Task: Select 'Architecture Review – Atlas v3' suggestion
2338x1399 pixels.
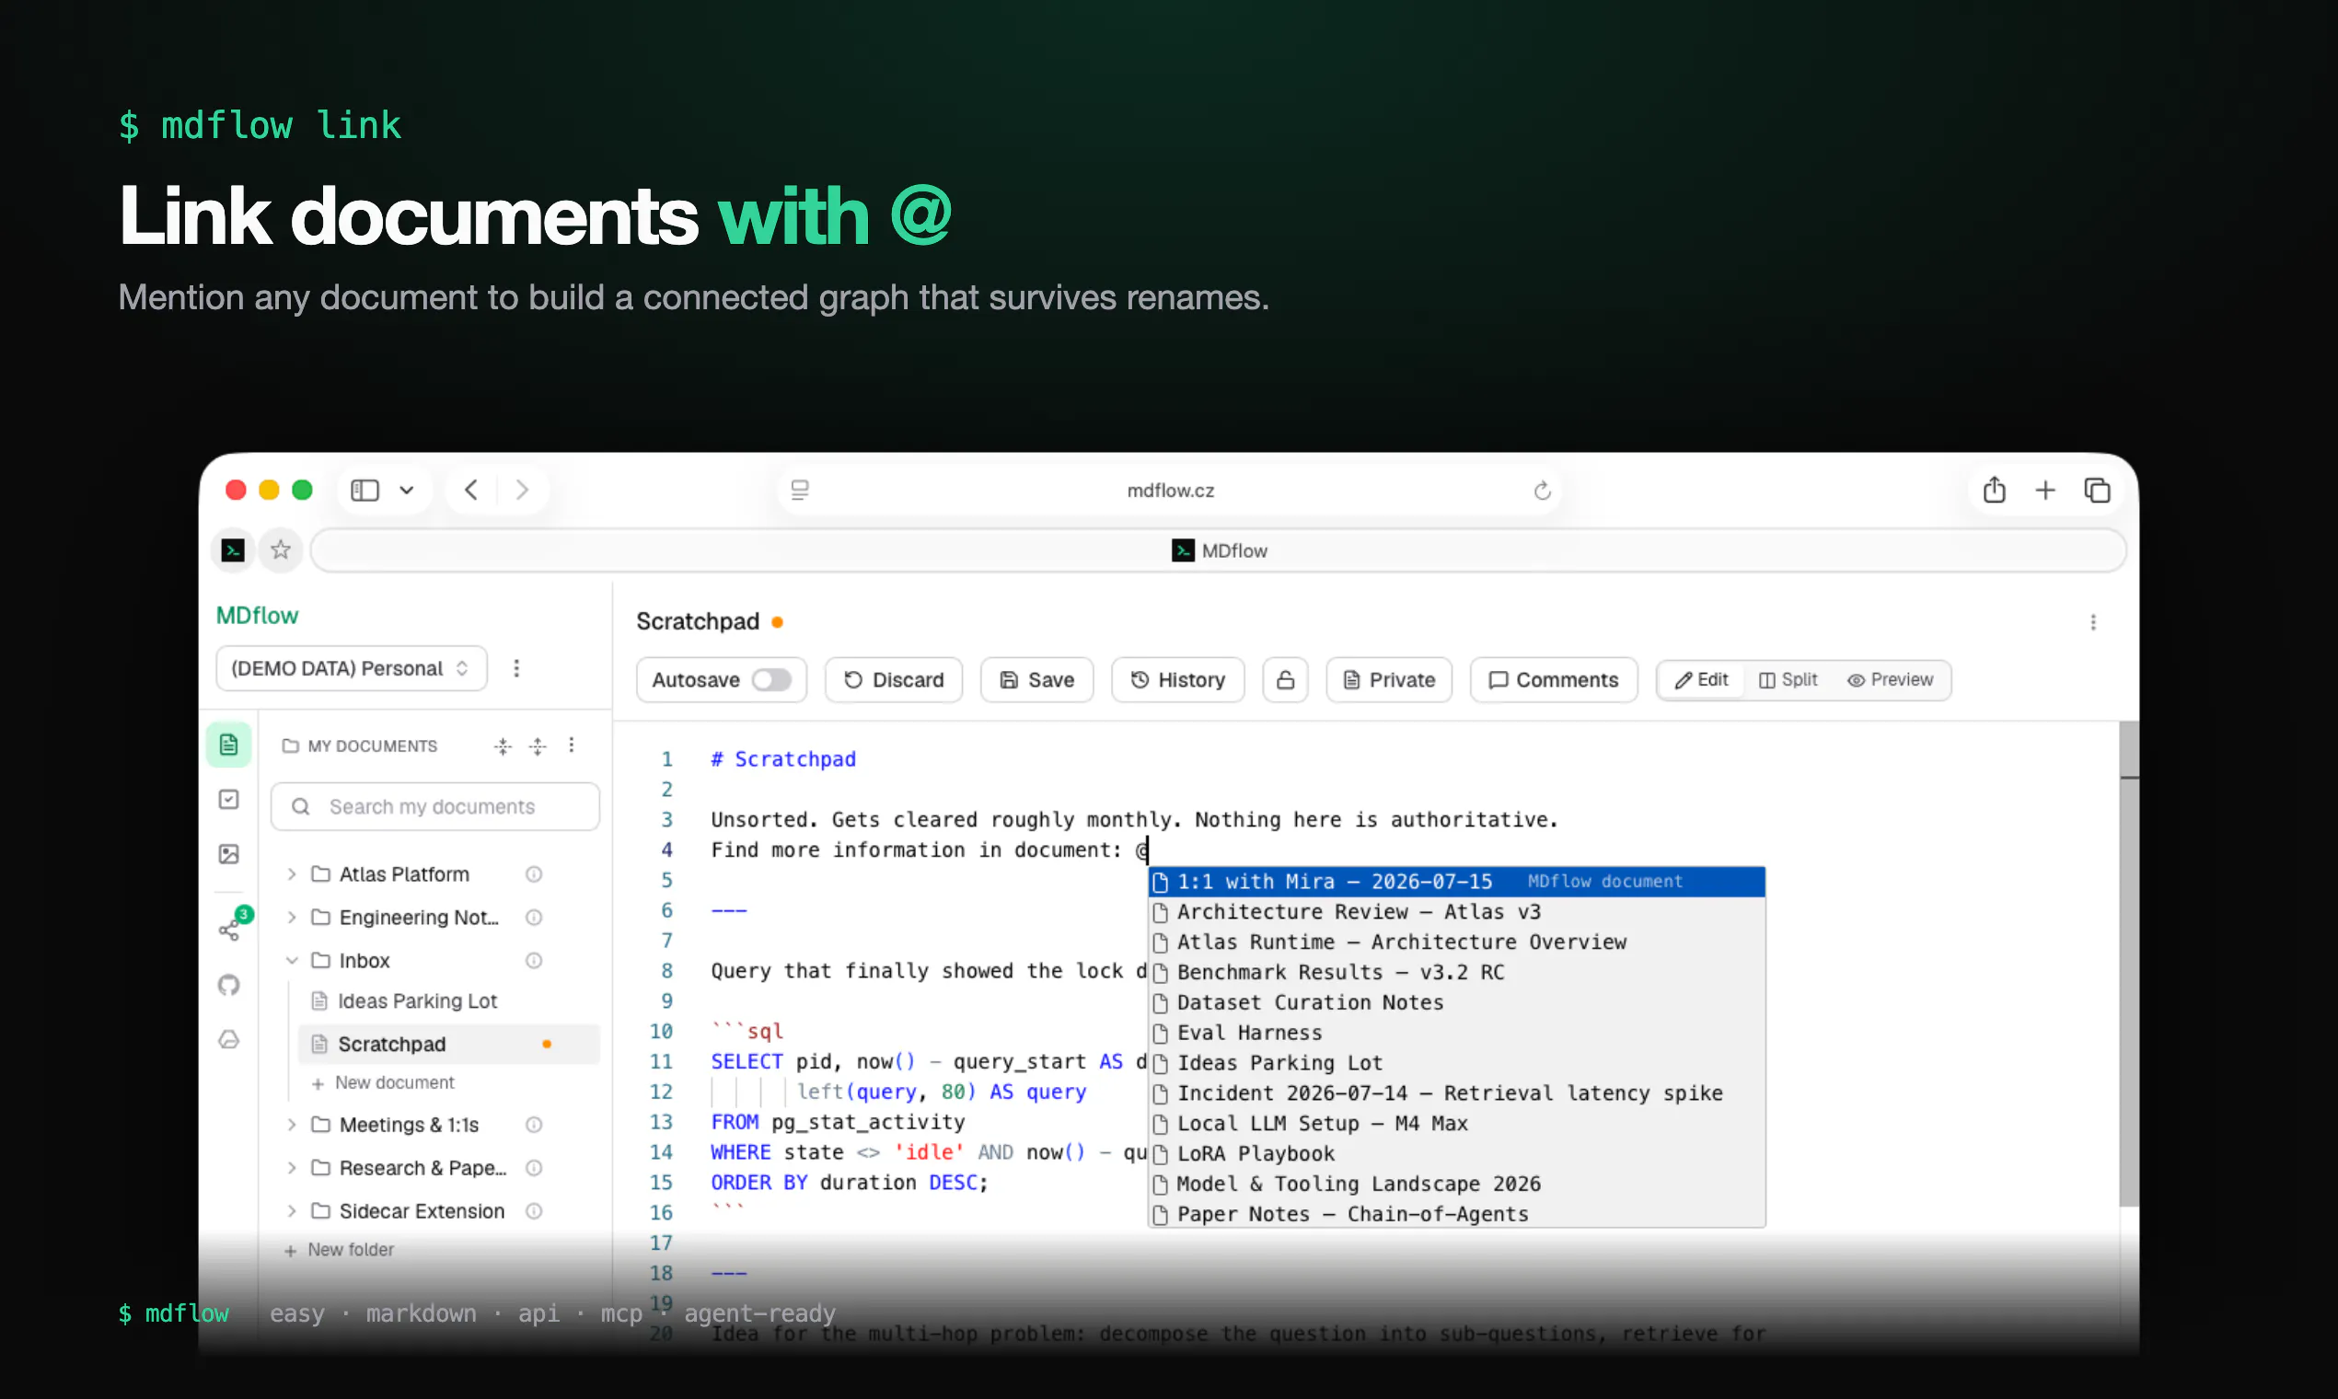Action: (1456, 911)
